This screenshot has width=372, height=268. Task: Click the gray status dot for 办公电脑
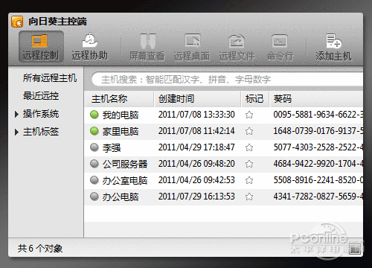pyautogui.click(x=94, y=197)
